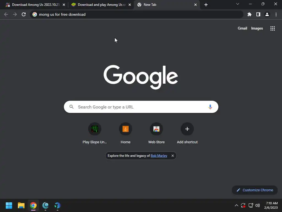This screenshot has height=212, width=282.
Task: Start voice search with microphone icon
Action: 210,107
